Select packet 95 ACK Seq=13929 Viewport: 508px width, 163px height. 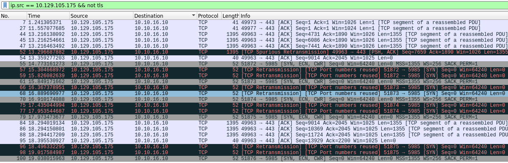(x=254, y=141)
